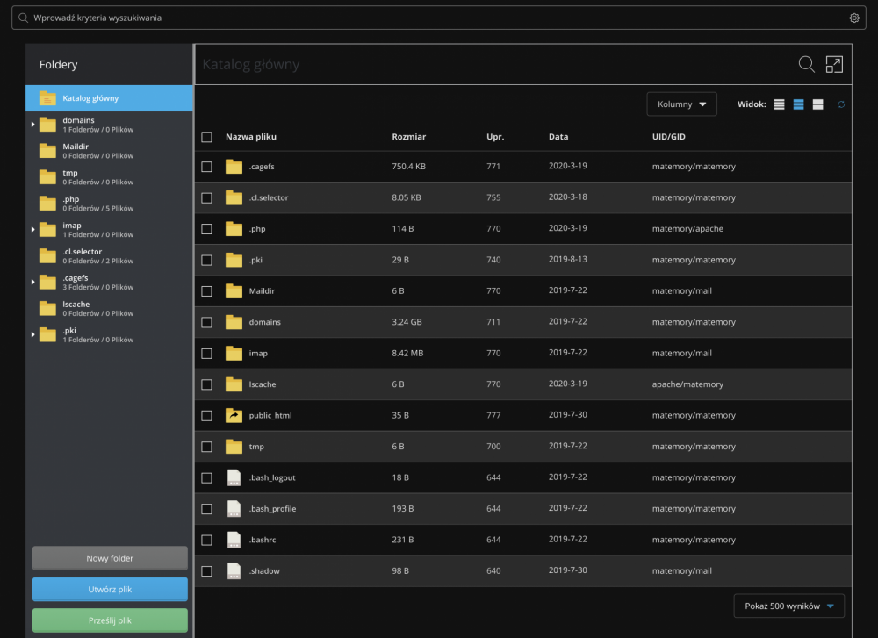Open the Pokaż 500 wyników dropdown
This screenshot has width=878, height=638.
788,606
